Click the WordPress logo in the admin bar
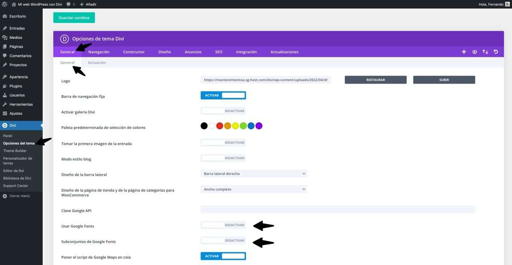 [x=5, y=4]
